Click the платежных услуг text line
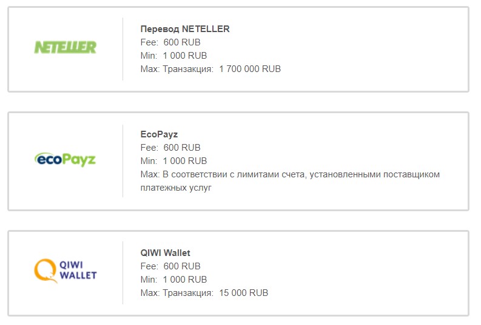Image resolution: width=481 pixels, height=325 pixels. pyautogui.click(x=176, y=188)
